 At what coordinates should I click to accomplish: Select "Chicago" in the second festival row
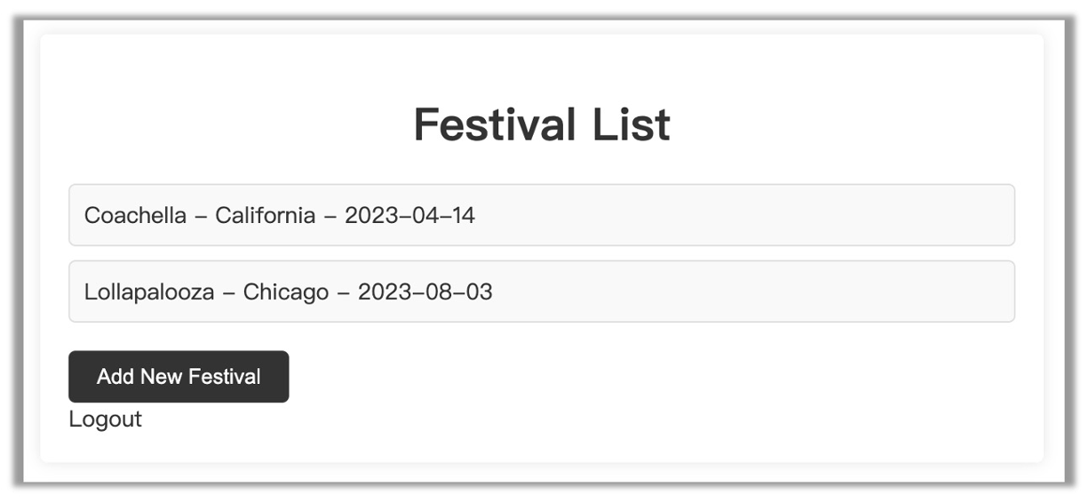286,291
